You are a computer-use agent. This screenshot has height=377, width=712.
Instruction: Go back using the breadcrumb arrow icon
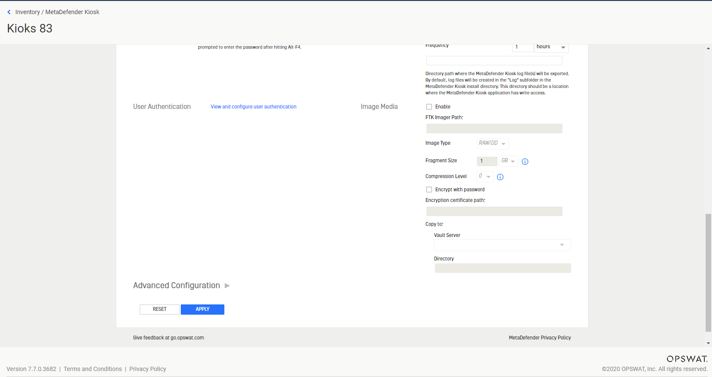(x=9, y=12)
